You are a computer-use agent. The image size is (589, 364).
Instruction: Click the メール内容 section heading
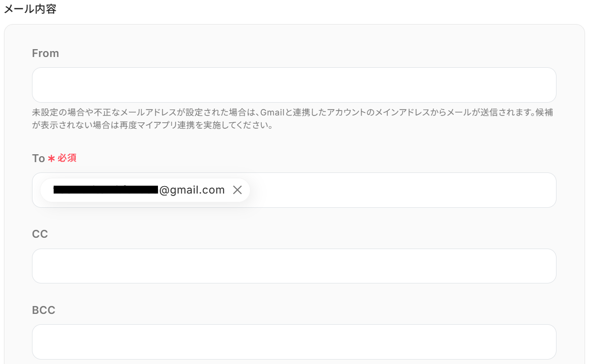click(x=30, y=9)
